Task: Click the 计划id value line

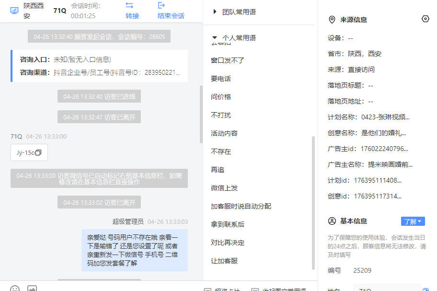Action: pyautogui.click(x=365, y=180)
